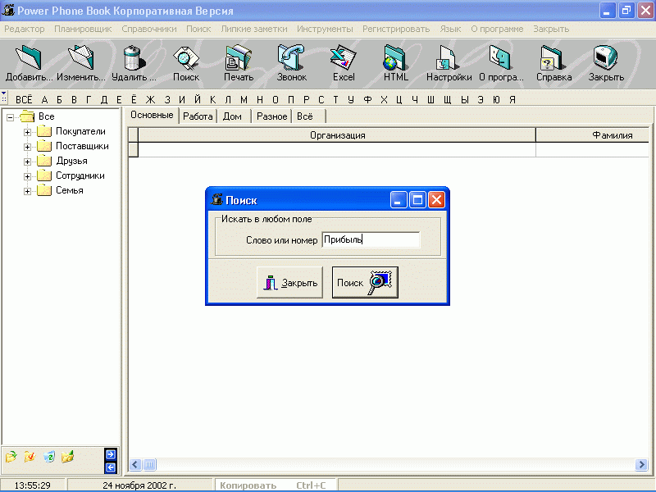
Task: Click the blue right-arrow button
Action: [111, 454]
